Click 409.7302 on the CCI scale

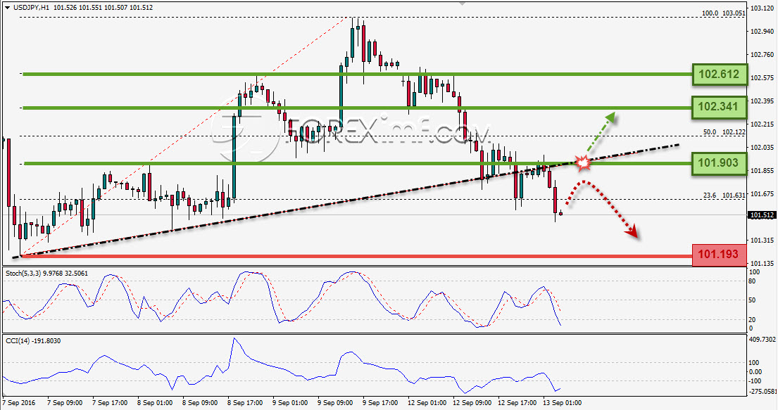coord(763,340)
